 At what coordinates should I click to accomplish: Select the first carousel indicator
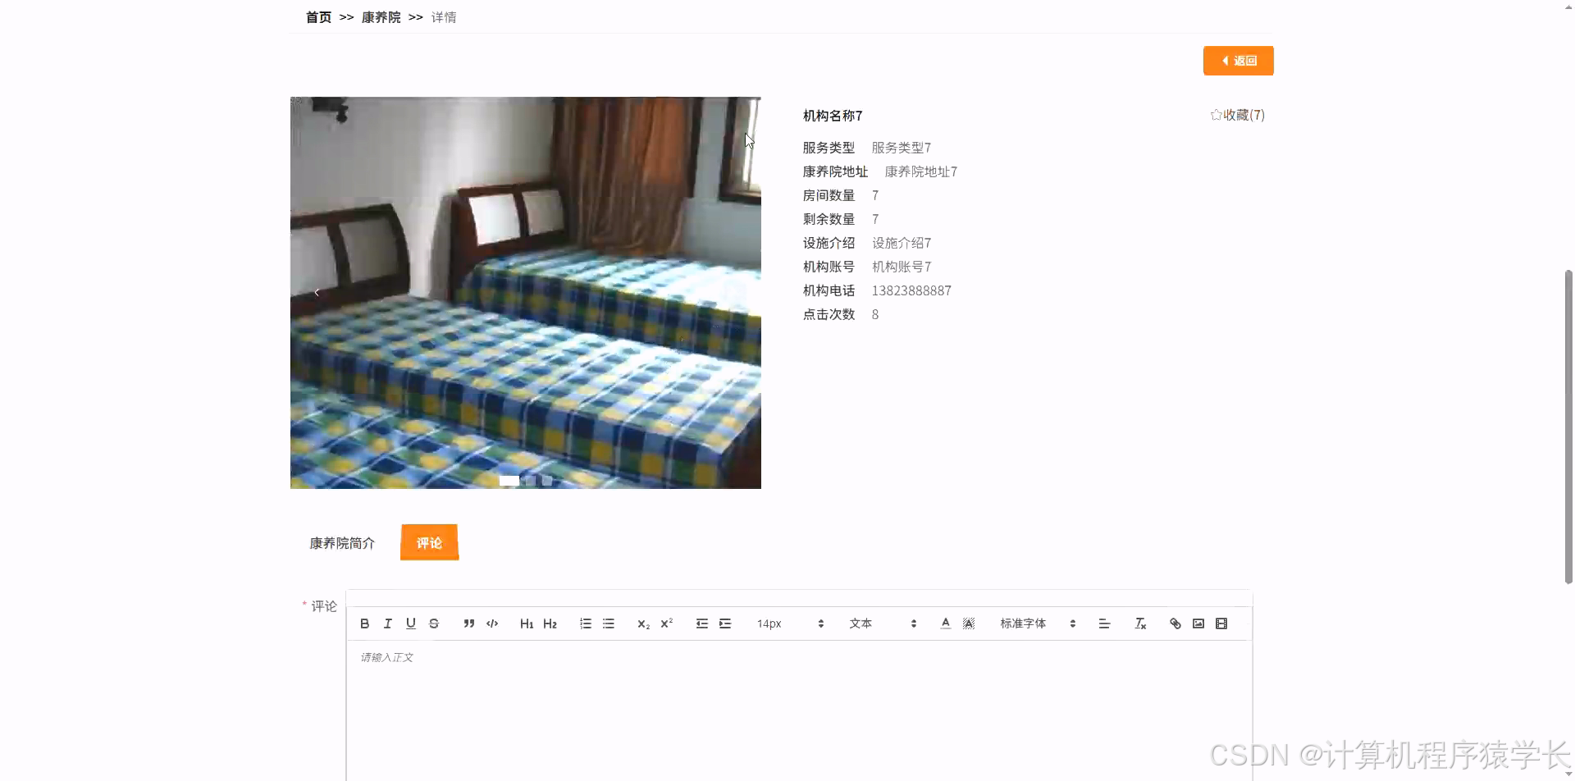coord(509,481)
